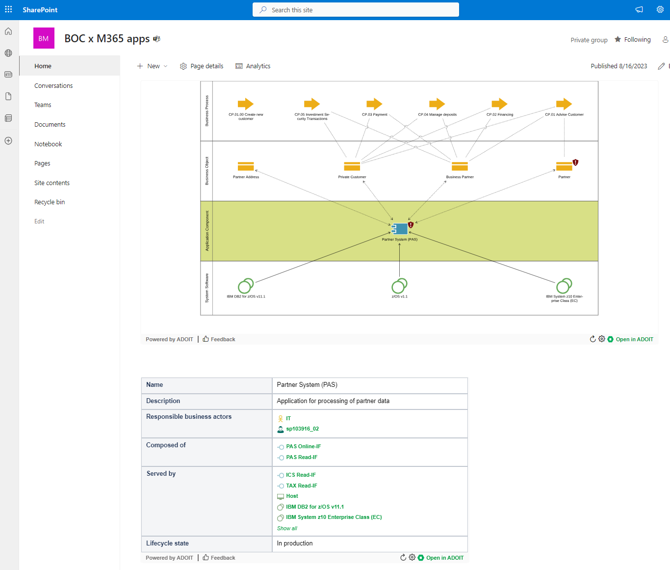The height and width of the screenshot is (570, 670).
Task: Open Site contents in navigation
Action: tap(52, 183)
